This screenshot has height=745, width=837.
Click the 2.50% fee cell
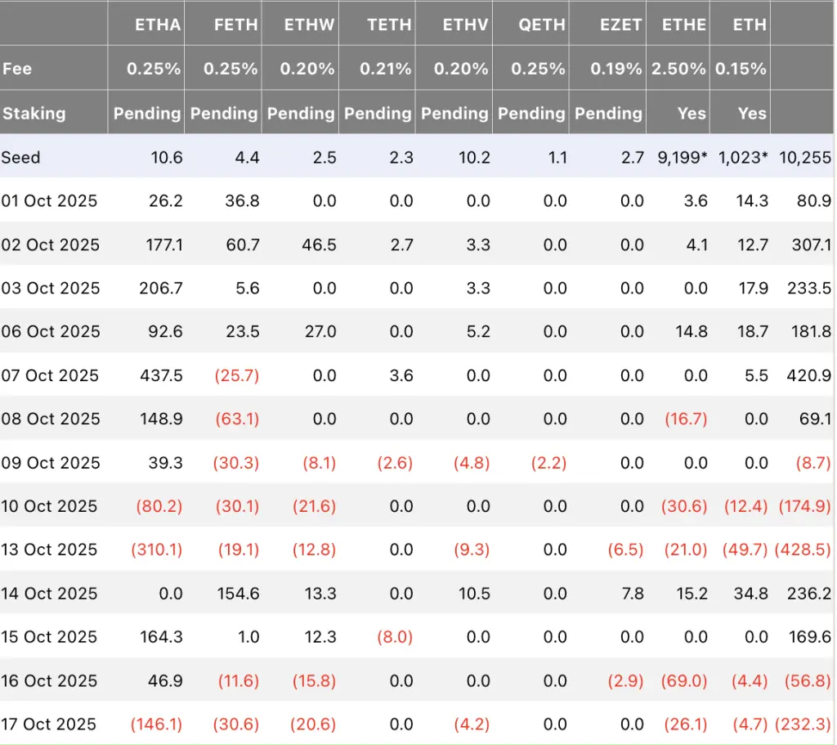tap(678, 69)
